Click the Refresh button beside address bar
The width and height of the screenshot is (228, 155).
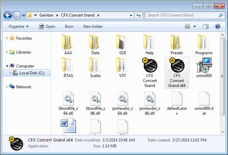pos(139,15)
